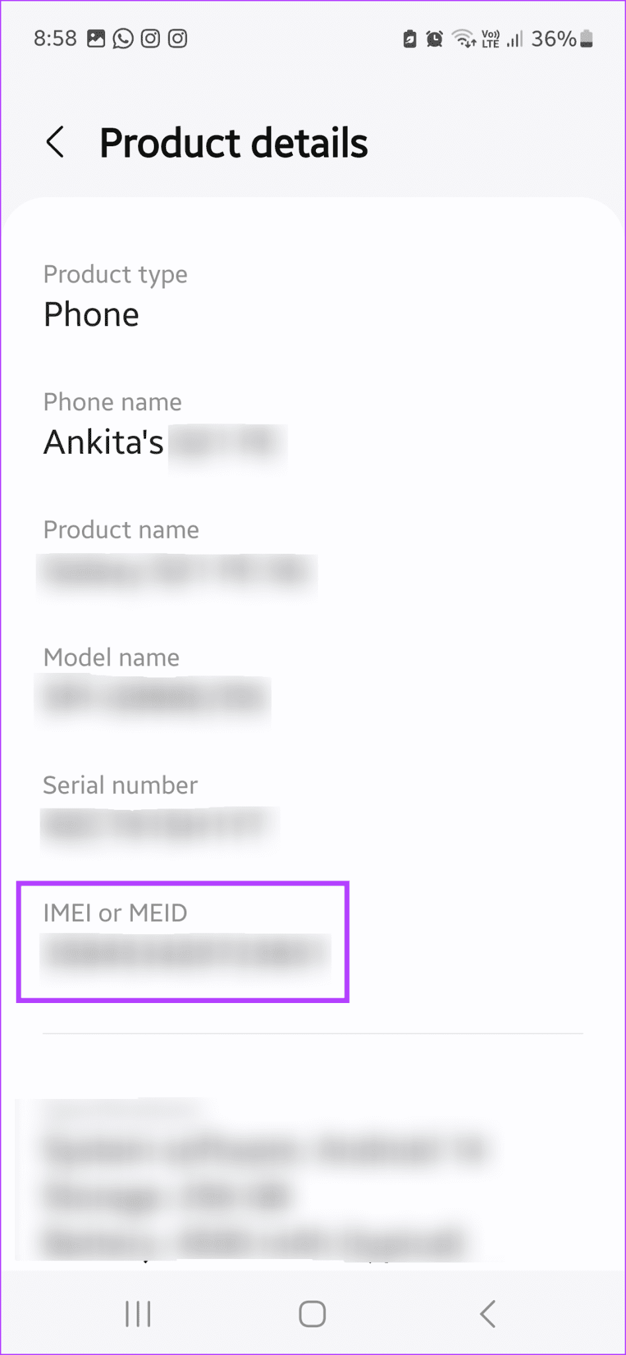Screen dimensions: 626x1355
Task: Select the Phone name field showing Ankita's
Action: 164,423
